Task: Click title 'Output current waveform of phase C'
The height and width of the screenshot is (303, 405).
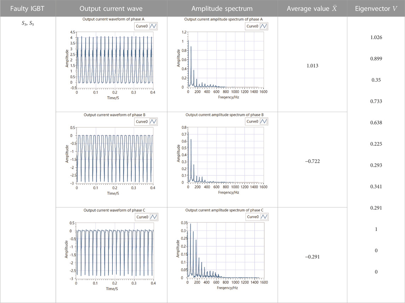Action: tap(114, 210)
